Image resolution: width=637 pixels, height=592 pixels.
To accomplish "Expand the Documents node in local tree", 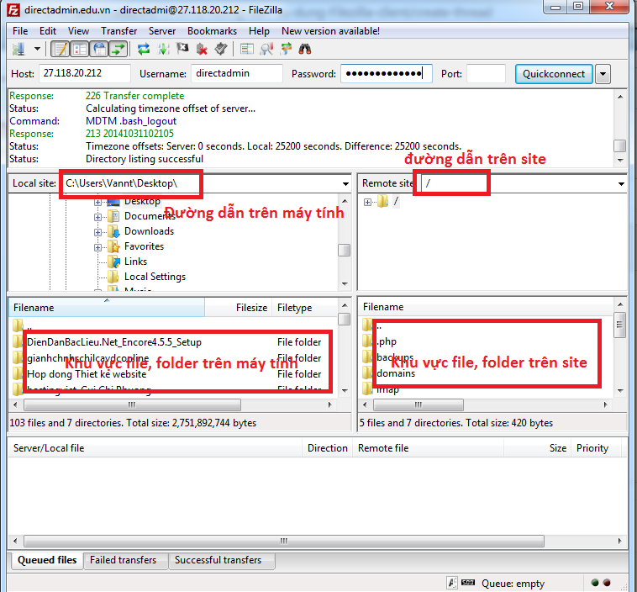I will click(97, 217).
